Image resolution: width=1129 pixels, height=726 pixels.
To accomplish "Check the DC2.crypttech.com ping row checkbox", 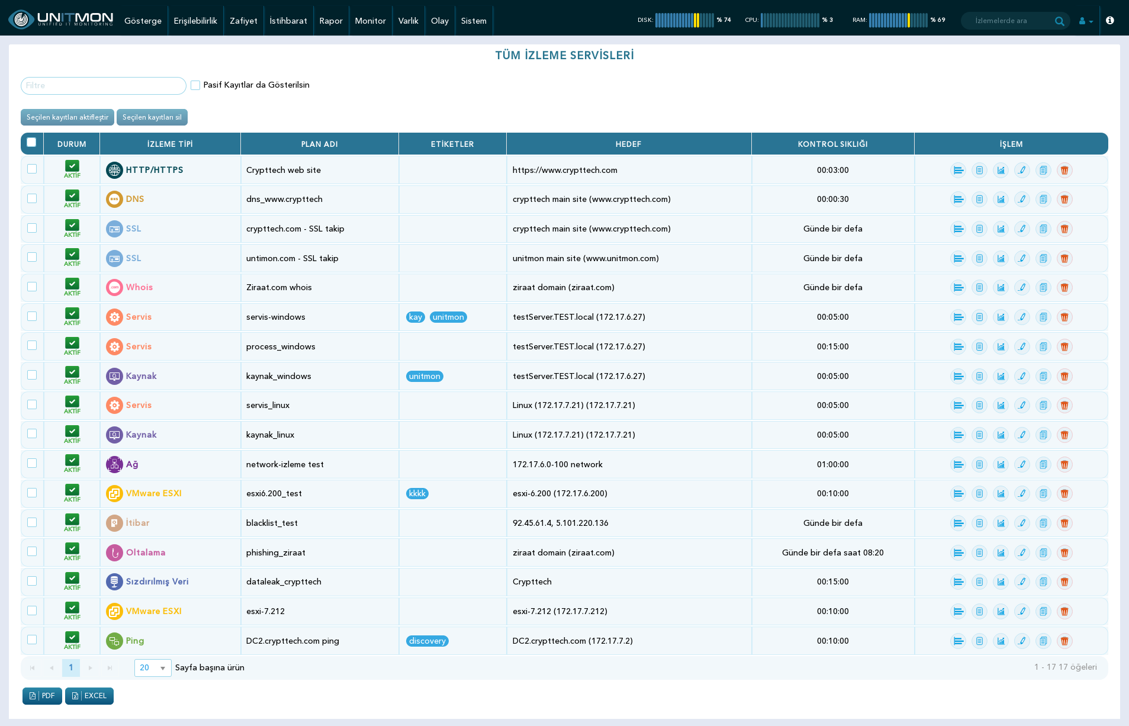I will [32, 640].
